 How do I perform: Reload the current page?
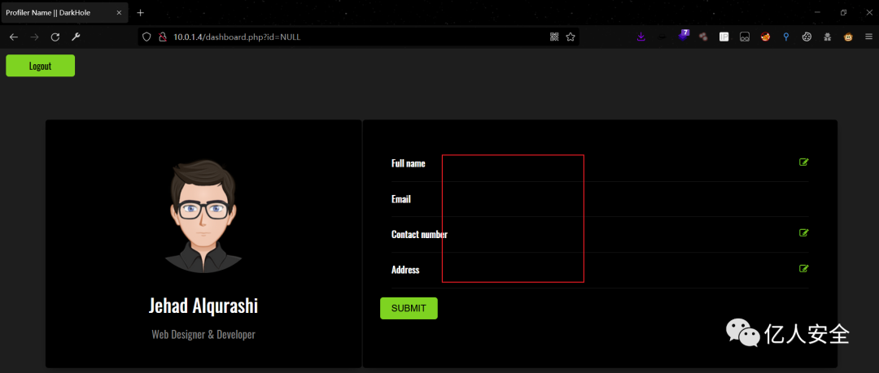pyautogui.click(x=55, y=37)
